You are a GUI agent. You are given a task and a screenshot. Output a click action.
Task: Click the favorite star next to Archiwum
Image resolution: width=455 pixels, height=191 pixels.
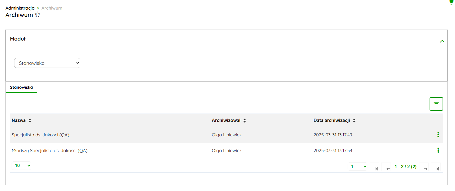[37, 14]
